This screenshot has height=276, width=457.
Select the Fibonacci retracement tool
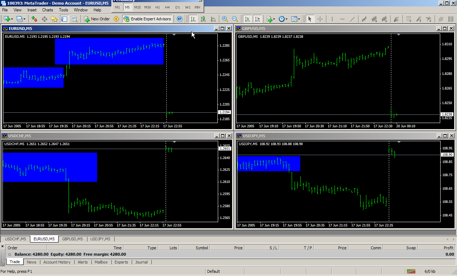tap(409, 19)
